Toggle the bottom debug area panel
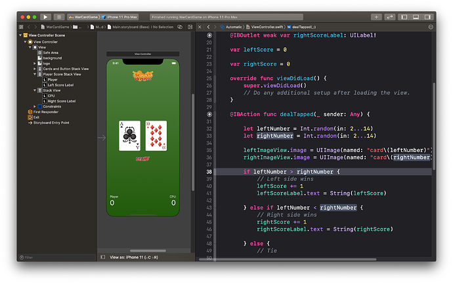This screenshot has width=453, height=283. tap(416, 16)
